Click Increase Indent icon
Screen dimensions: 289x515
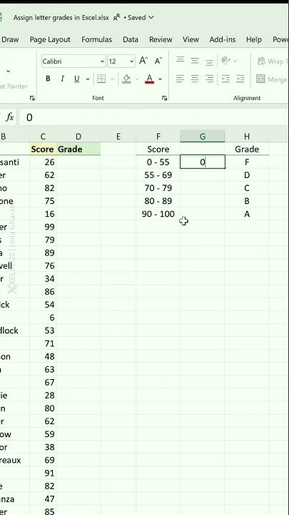click(x=240, y=79)
